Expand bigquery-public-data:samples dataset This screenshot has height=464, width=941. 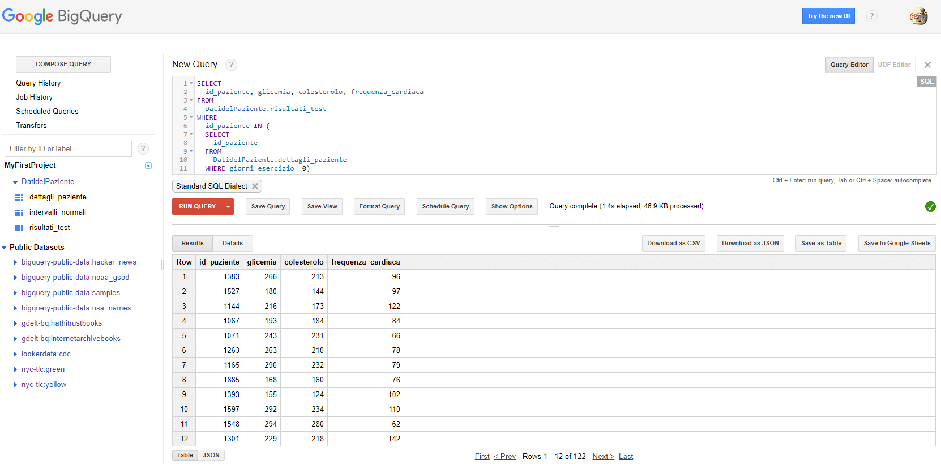coord(15,293)
